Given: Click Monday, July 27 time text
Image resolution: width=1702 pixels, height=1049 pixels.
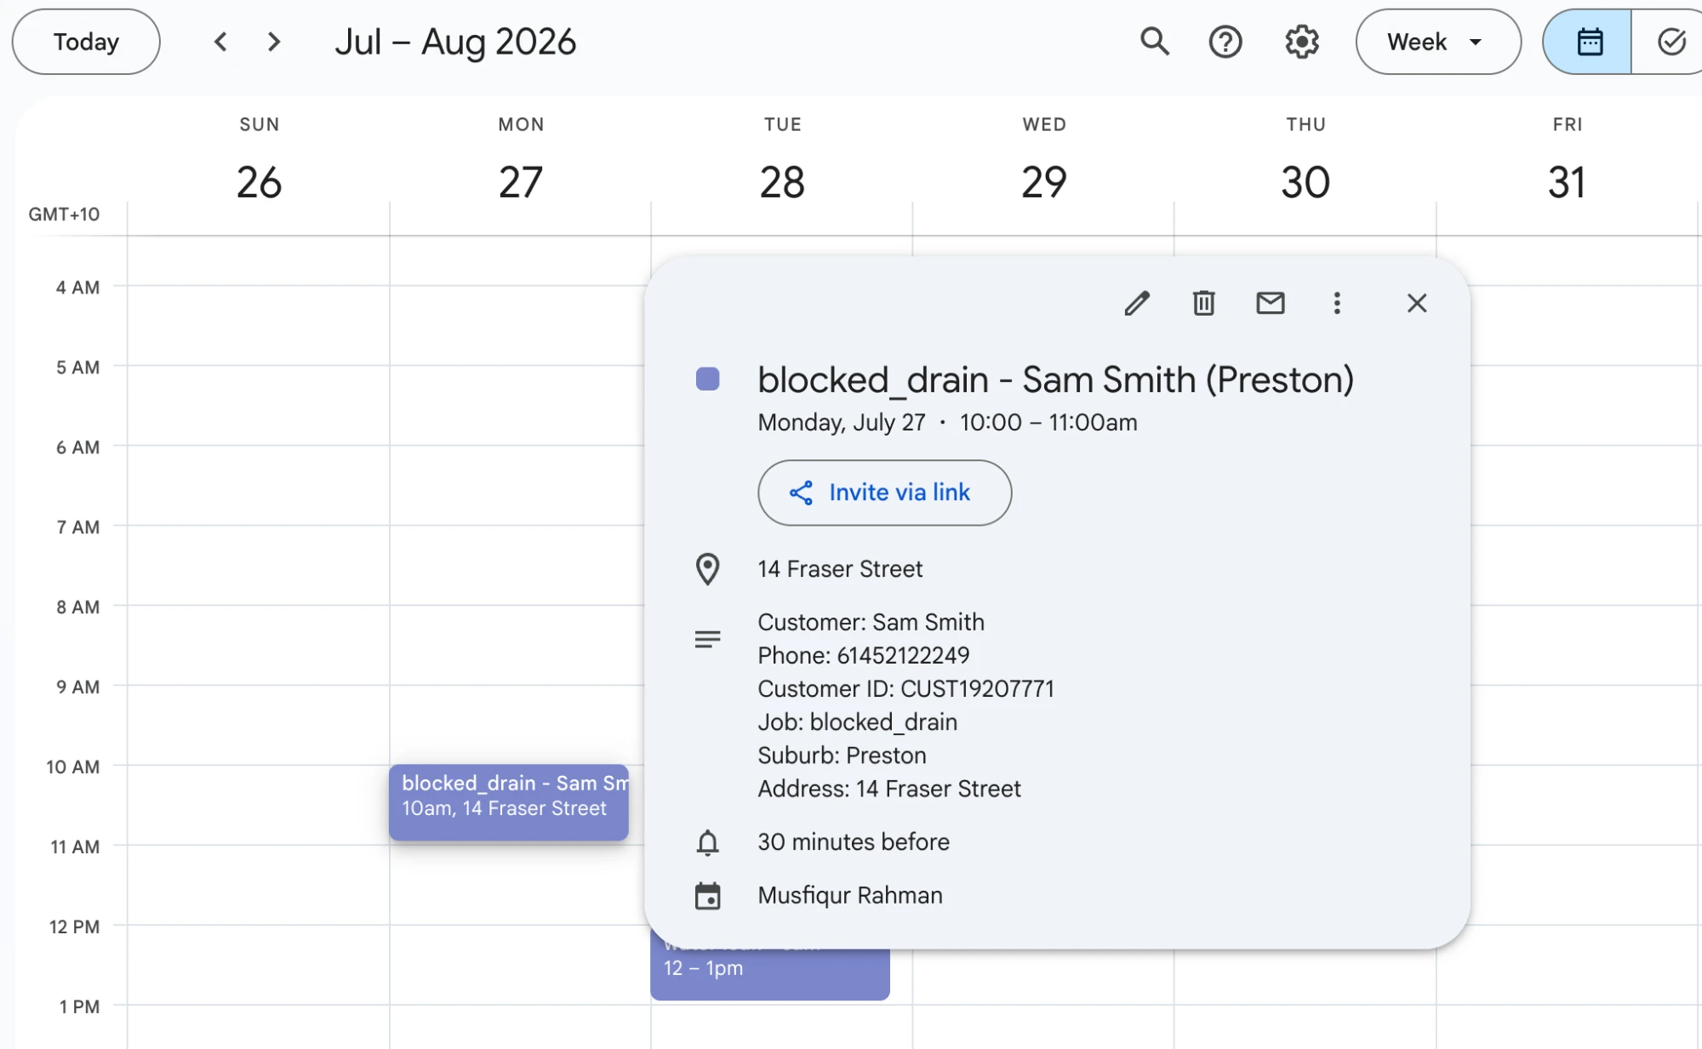Looking at the screenshot, I should click(947, 423).
